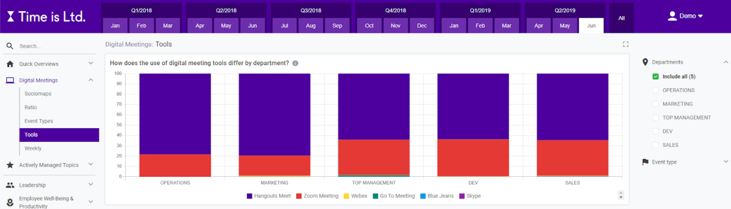
Task: Click the Digital Meetings breadcrumb text
Action: (x=129, y=44)
